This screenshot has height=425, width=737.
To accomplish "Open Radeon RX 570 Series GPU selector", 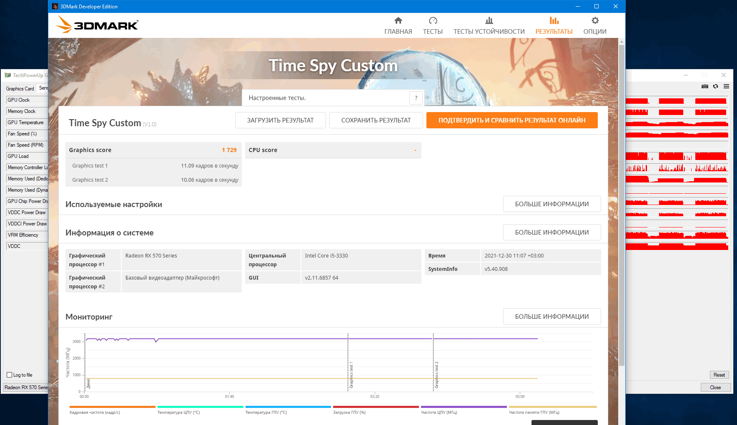I will [26, 387].
